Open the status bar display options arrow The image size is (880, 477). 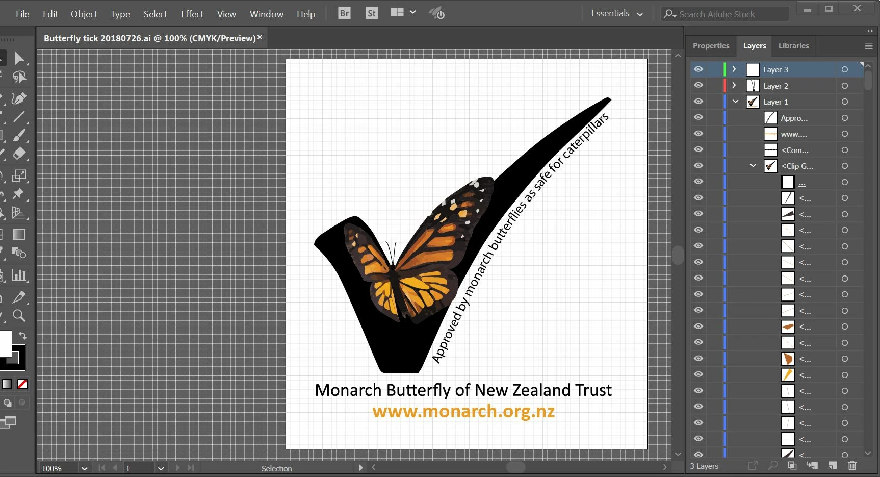(360, 468)
